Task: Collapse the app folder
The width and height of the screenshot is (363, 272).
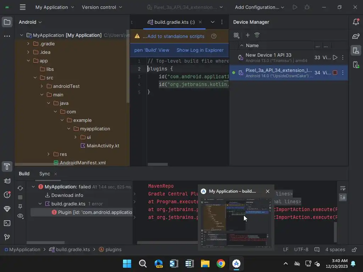Action: click(28, 61)
